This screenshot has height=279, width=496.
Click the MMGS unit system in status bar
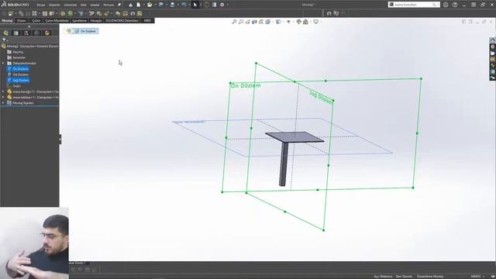475,277
